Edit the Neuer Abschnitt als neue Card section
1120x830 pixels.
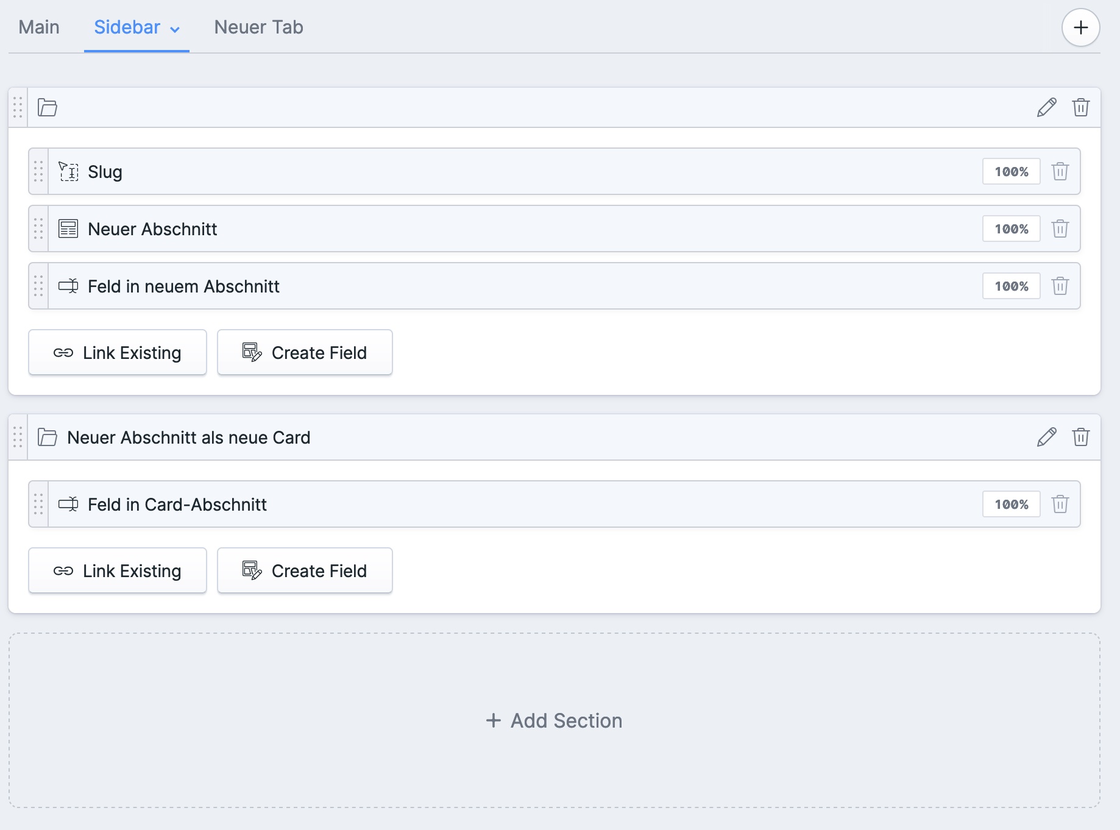(x=1046, y=437)
